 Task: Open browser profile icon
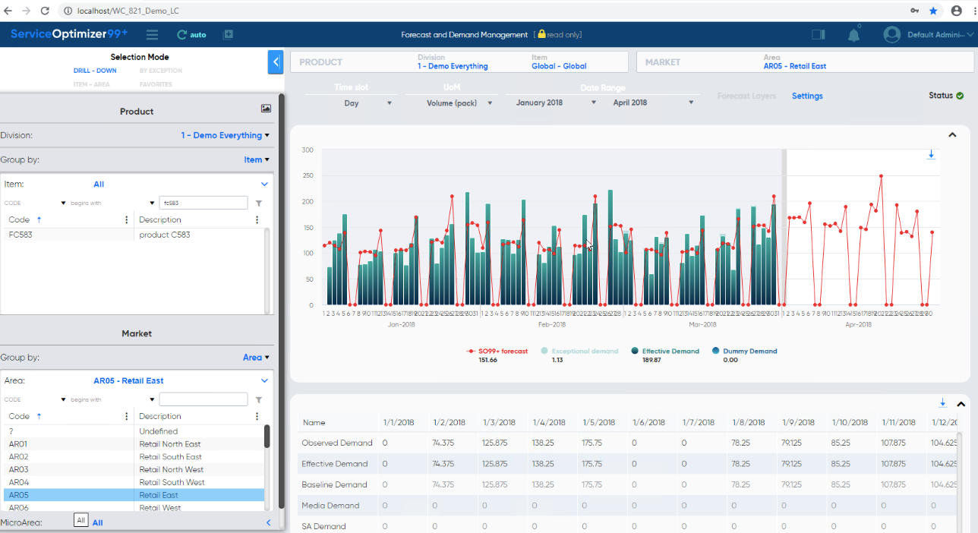click(956, 11)
